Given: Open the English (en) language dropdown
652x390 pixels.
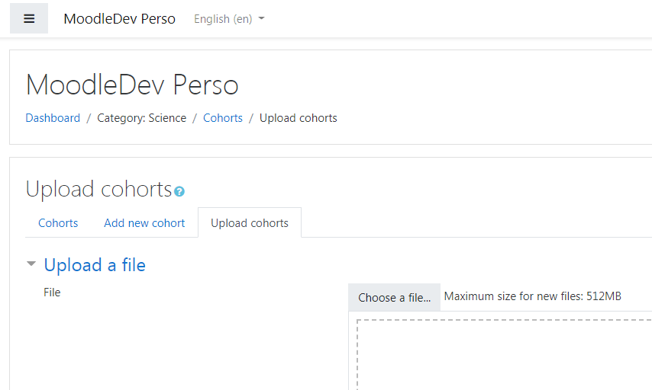Looking at the screenshot, I should [229, 19].
